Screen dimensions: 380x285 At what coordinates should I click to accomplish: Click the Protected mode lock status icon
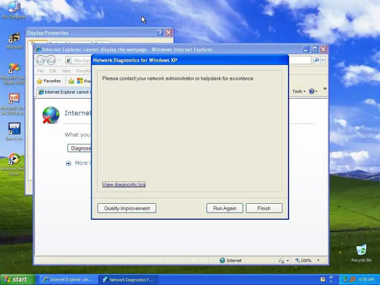[281, 261]
